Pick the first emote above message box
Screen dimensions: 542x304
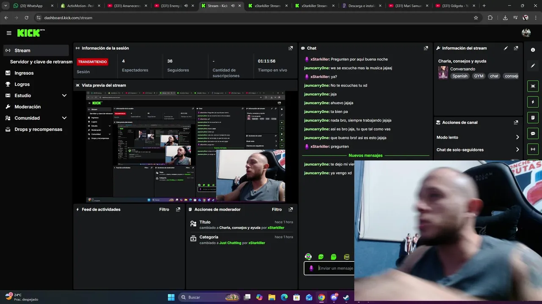308,257
